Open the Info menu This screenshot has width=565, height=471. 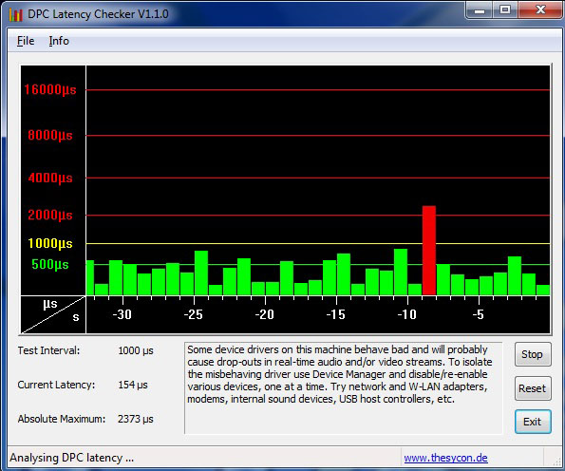59,41
